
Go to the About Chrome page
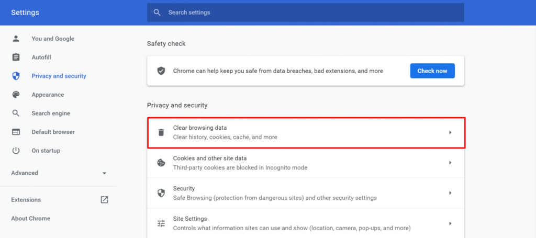point(30,219)
